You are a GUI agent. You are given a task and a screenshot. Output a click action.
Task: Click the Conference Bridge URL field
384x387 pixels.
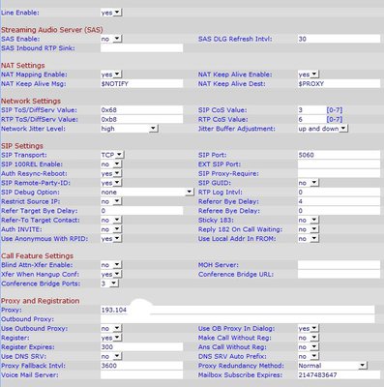pyautogui.click(x=339, y=275)
